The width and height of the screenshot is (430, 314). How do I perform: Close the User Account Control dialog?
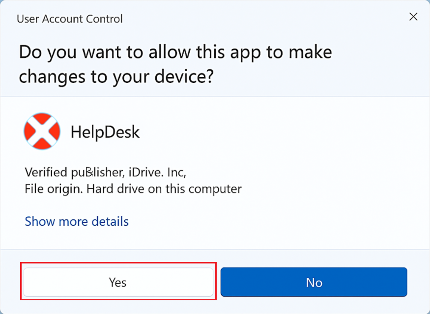[x=413, y=17]
